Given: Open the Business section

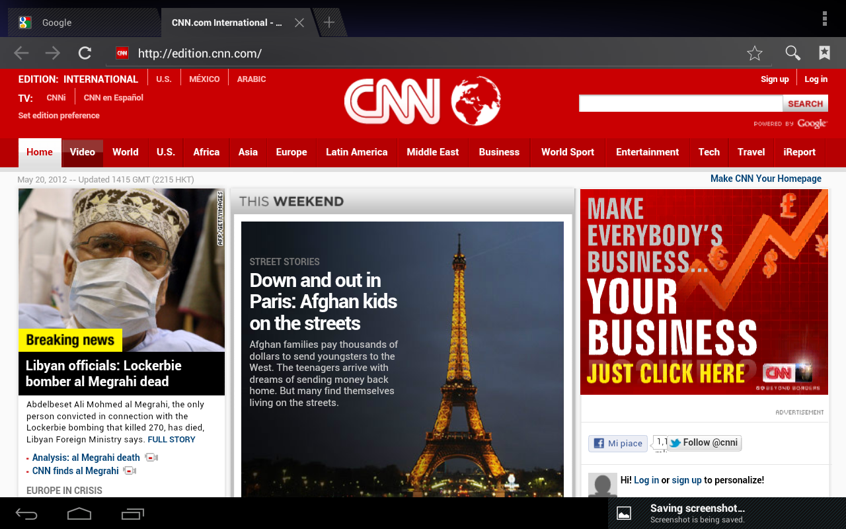Looking at the screenshot, I should pos(499,152).
